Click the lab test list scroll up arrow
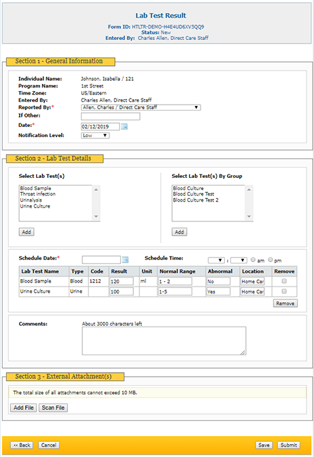The width and height of the screenshot is (314, 457). 96,189
